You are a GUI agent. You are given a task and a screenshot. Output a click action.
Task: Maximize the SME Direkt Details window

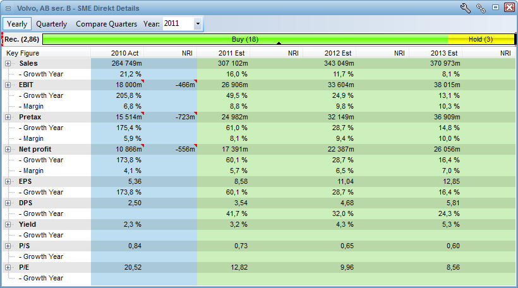tap(495, 8)
